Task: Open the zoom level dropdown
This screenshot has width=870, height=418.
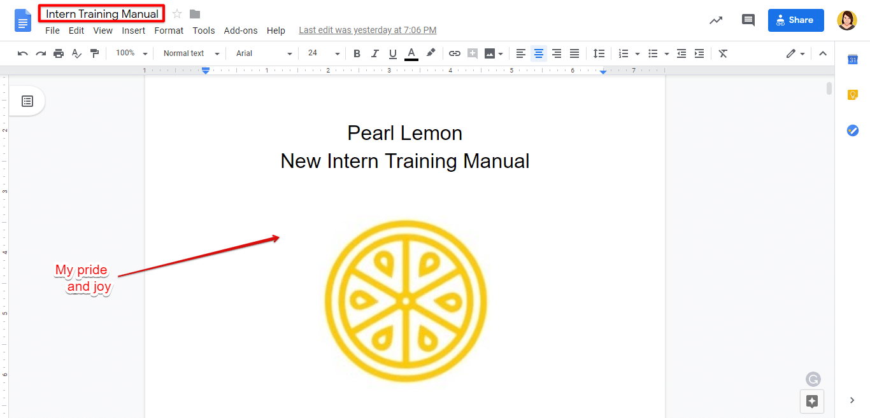Action: (132, 53)
